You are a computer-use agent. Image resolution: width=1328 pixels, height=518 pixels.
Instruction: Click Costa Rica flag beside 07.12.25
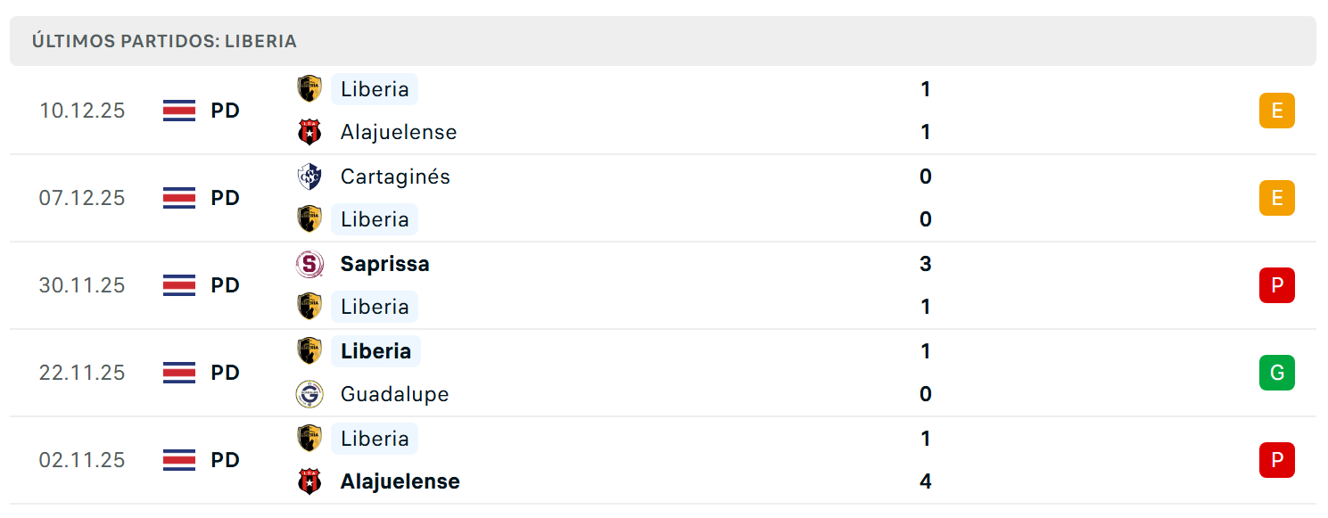[x=179, y=198]
